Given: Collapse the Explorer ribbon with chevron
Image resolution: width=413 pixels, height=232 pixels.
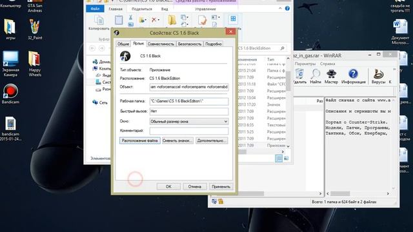Looking at the screenshot, I should coord(280,8).
